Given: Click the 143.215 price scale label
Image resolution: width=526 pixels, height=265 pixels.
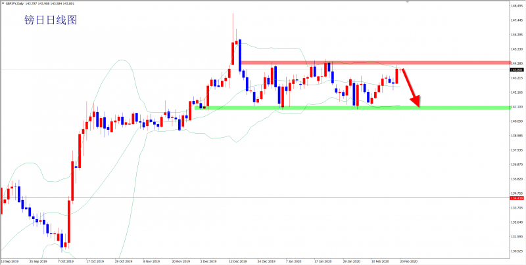Looking at the screenshot, I should (x=516, y=78).
